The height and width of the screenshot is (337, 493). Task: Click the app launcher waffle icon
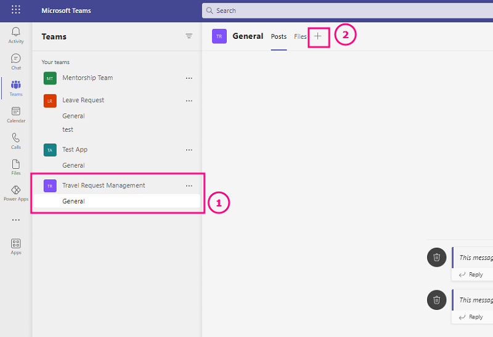pos(16,10)
